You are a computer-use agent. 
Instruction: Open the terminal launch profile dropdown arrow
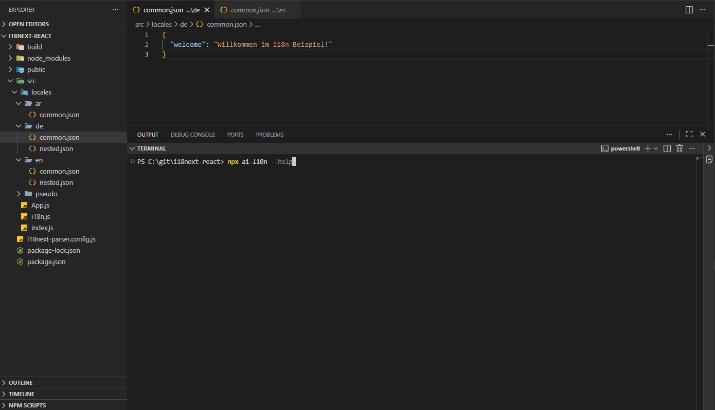tap(656, 148)
